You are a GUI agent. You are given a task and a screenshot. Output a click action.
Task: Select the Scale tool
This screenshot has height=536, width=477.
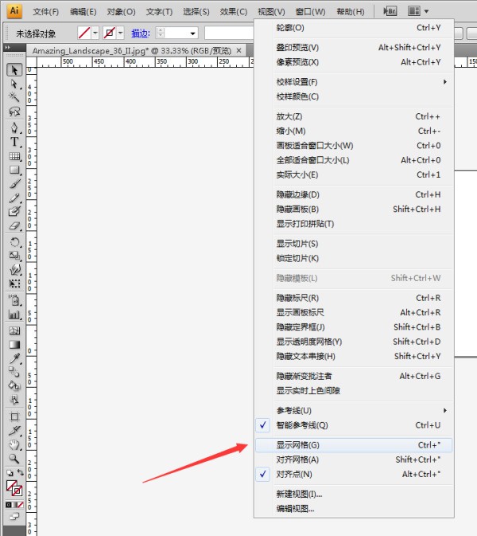click(x=14, y=256)
